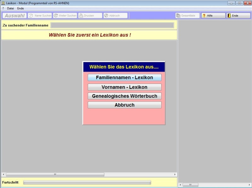
Task: Click the Gesamtliste toolbar icon
Action: coord(178,15)
